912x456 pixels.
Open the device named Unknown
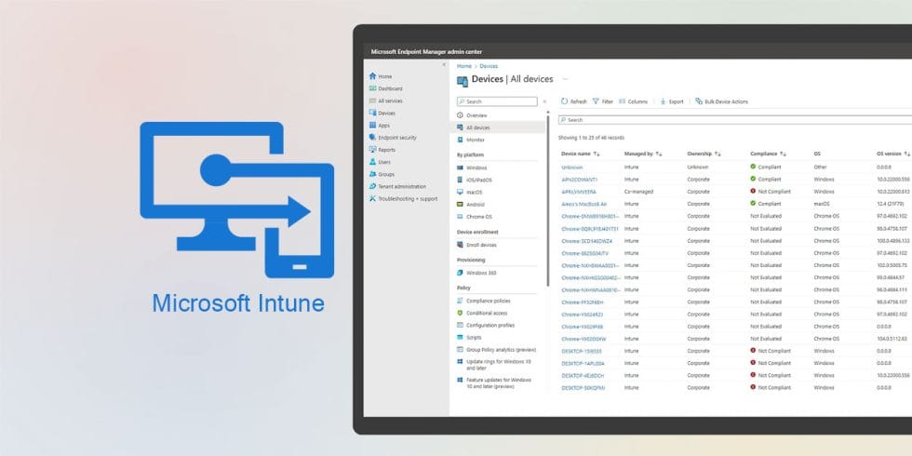click(571, 168)
